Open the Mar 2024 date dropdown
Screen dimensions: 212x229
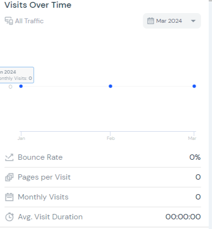pos(172,21)
